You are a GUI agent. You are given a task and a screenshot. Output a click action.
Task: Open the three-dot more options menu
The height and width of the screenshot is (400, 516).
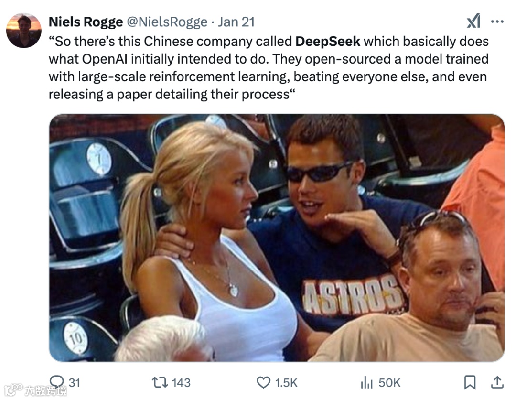497,22
